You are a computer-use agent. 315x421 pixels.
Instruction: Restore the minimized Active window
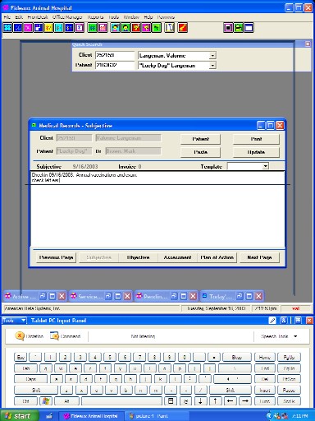43,296
